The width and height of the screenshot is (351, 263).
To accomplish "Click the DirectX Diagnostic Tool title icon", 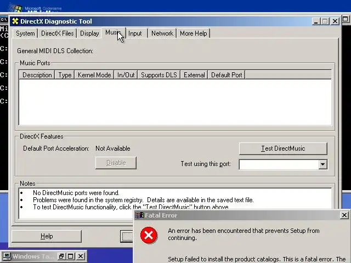I will (15, 21).
